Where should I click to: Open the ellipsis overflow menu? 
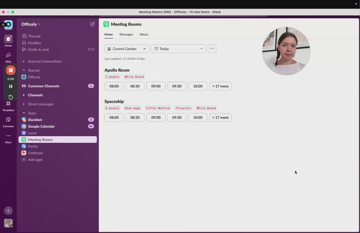click(x=212, y=49)
